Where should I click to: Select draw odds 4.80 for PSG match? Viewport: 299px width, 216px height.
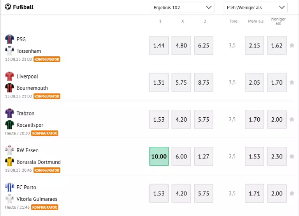tap(181, 45)
